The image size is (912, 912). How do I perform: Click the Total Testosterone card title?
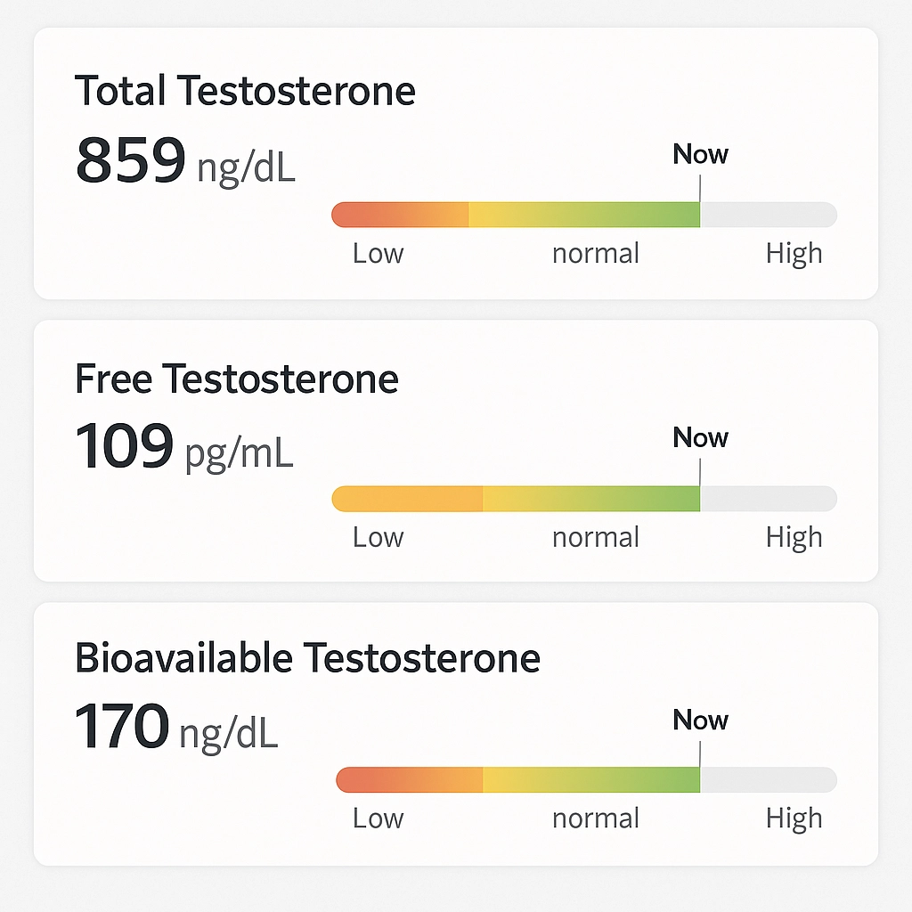click(245, 90)
